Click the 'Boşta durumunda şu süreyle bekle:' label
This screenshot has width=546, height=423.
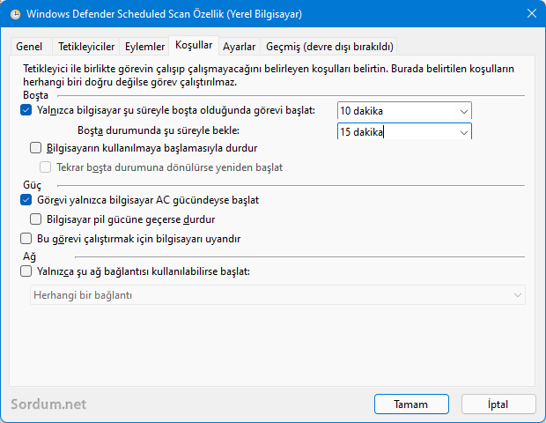[x=159, y=130]
